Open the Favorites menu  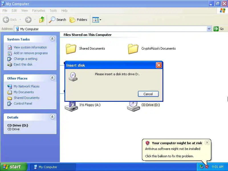pos(38,11)
